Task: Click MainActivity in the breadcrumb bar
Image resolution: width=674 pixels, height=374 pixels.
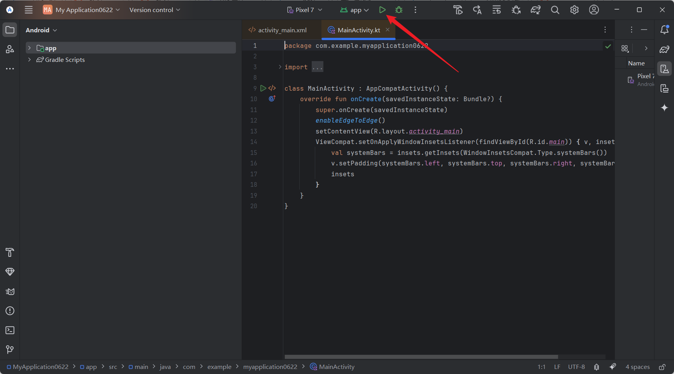Action: (337, 366)
